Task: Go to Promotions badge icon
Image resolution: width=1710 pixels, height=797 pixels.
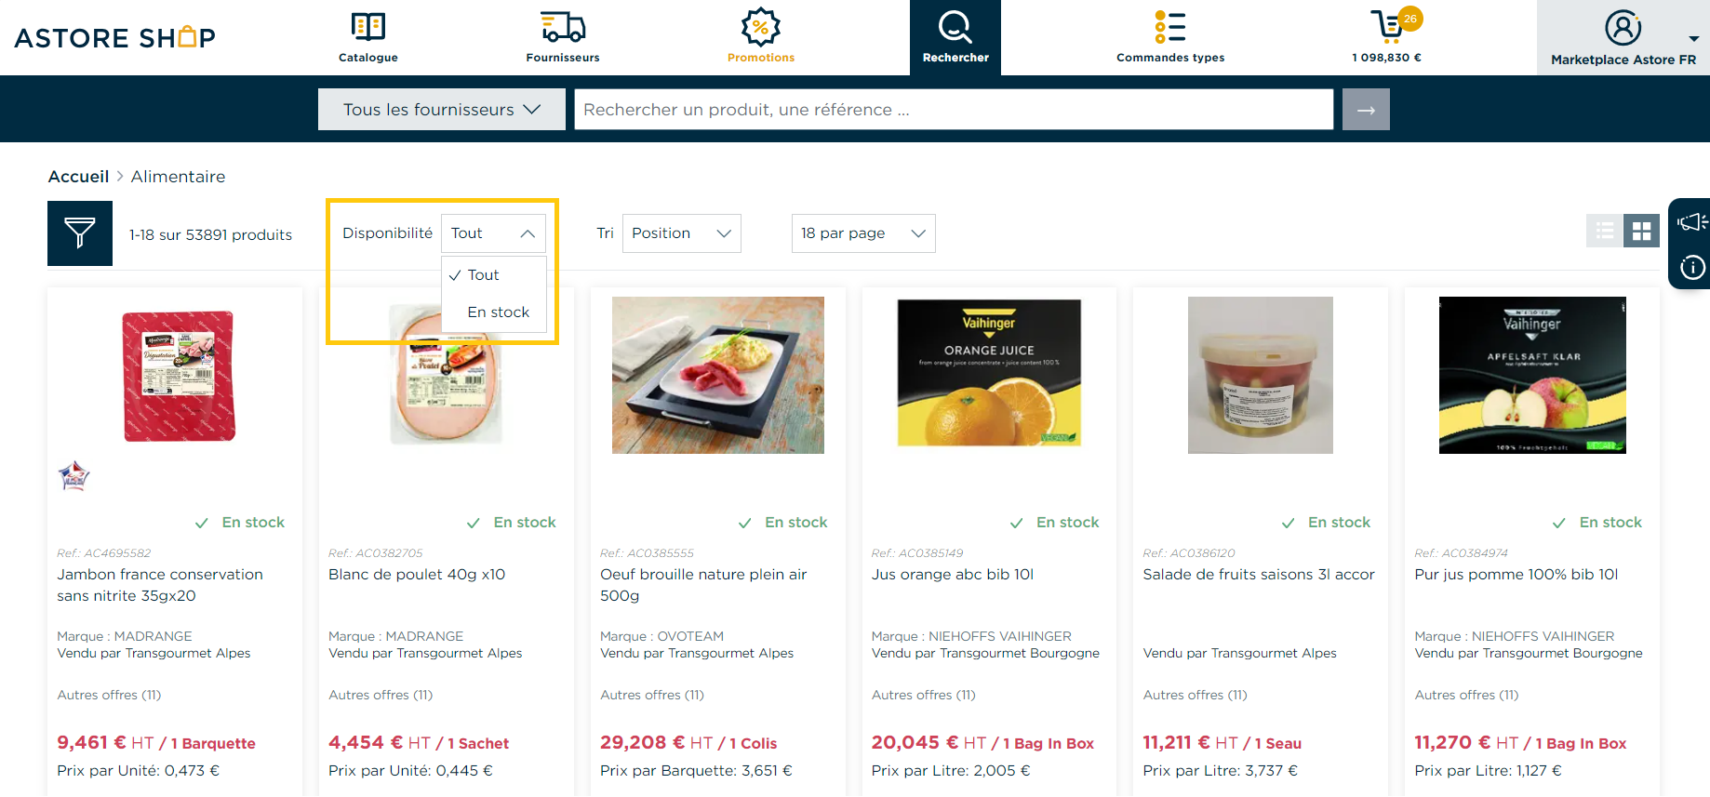Action: pos(761,27)
